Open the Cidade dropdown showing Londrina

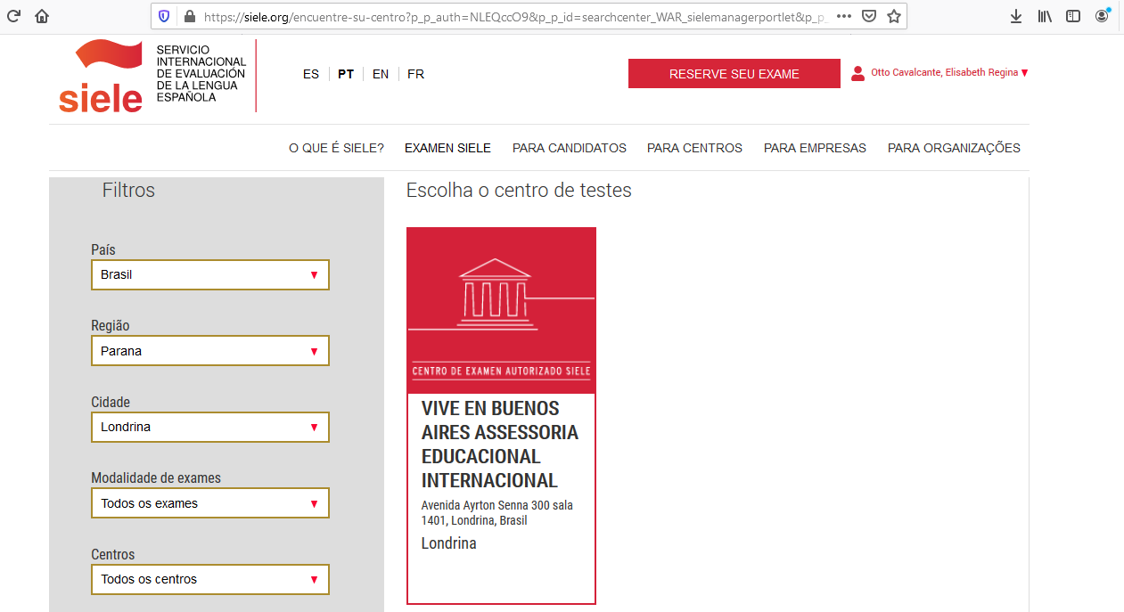(210, 428)
